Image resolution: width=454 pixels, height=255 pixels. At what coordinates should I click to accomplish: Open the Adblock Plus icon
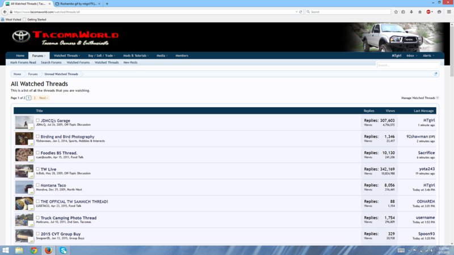428,12
